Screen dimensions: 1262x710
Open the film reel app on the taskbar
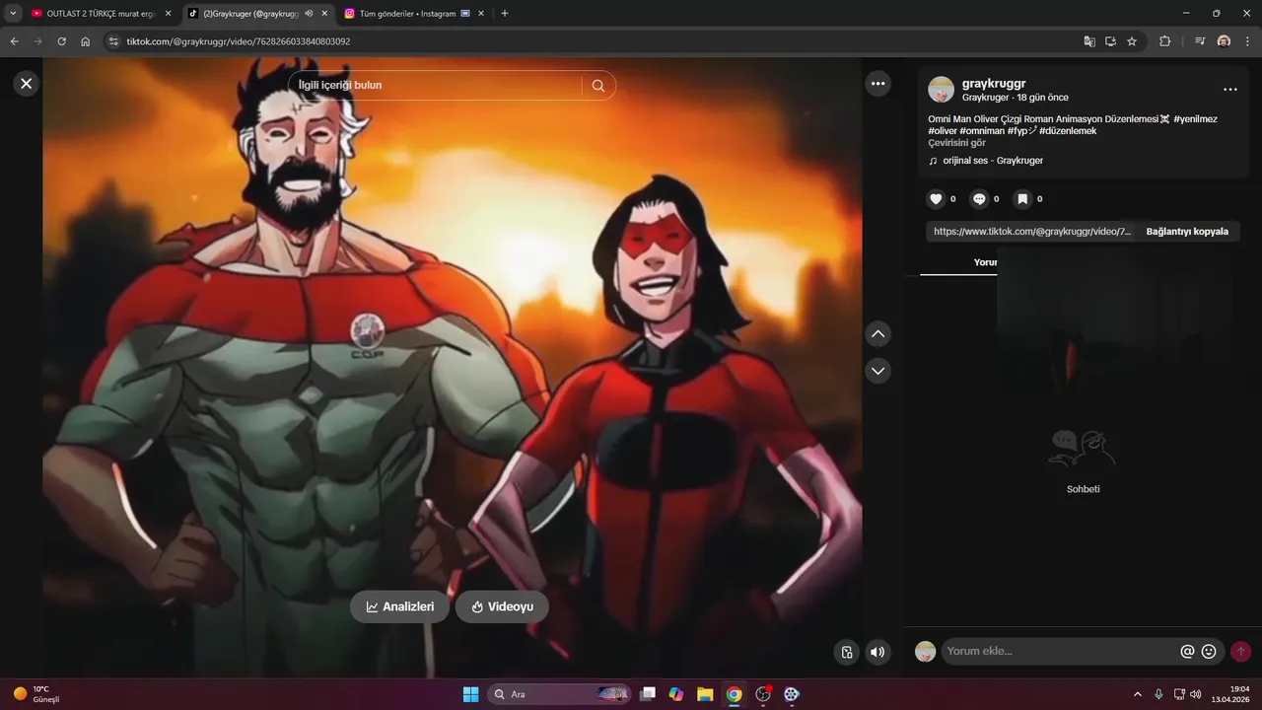pyautogui.click(x=791, y=694)
